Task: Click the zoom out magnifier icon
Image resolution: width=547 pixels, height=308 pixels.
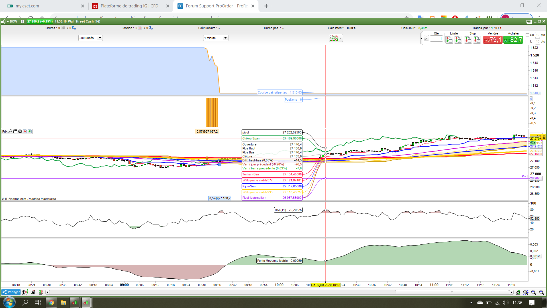Action: pyautogui.click(x=534, y=292)
